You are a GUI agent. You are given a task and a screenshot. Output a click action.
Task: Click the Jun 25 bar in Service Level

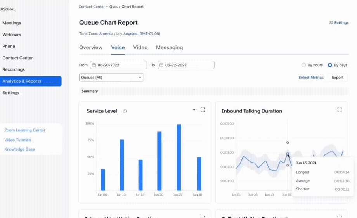tap(179, 157)
